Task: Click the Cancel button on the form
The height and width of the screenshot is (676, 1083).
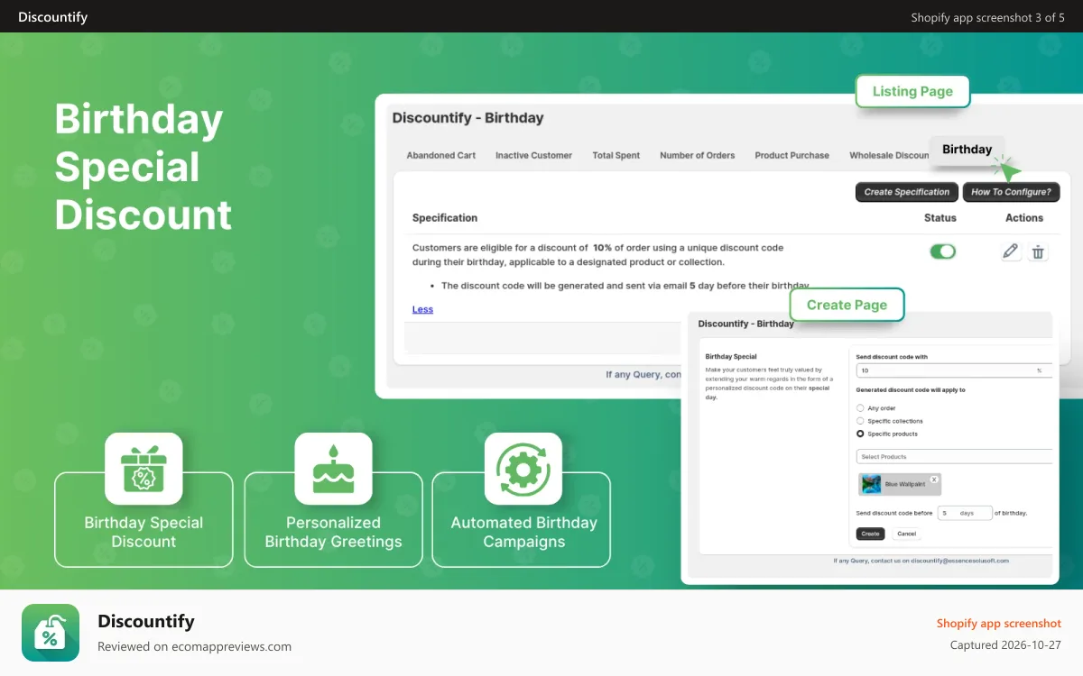Action: [907, 534]
